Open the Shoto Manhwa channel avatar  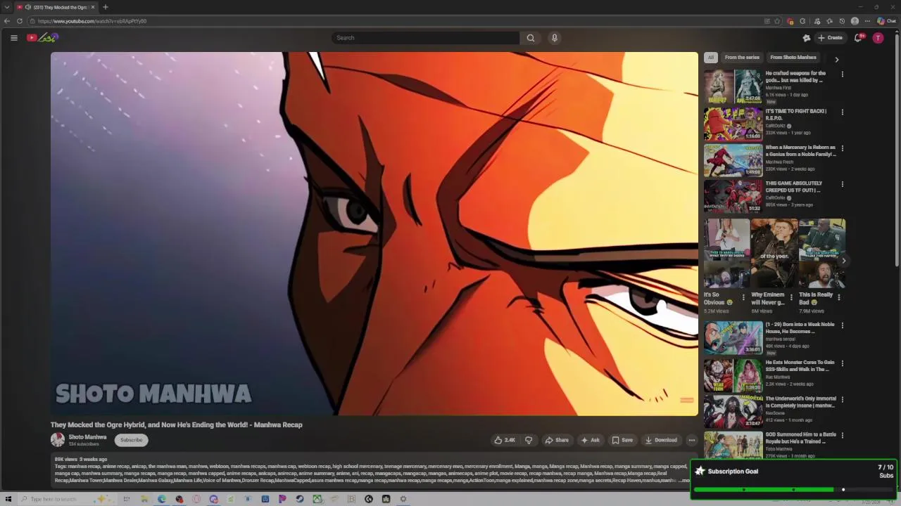(58, 440)
